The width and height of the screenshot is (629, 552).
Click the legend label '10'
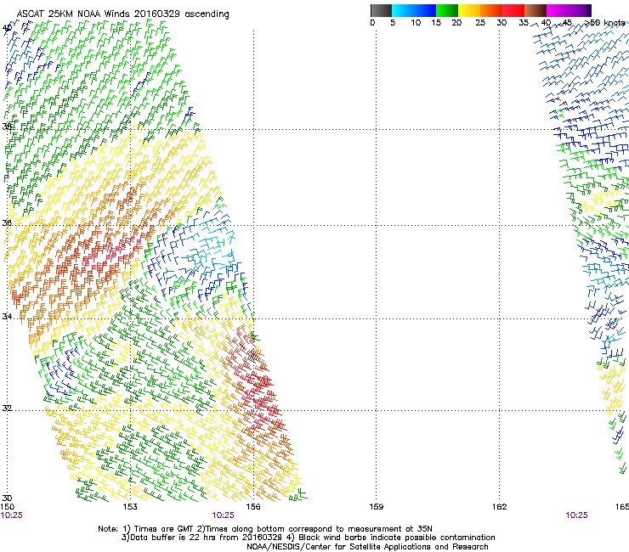coord(416,23)
